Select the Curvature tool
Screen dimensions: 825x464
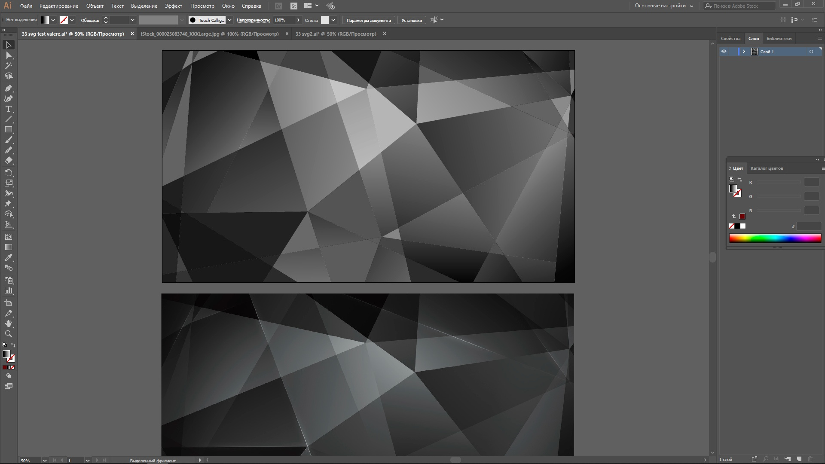click(9, 98)
